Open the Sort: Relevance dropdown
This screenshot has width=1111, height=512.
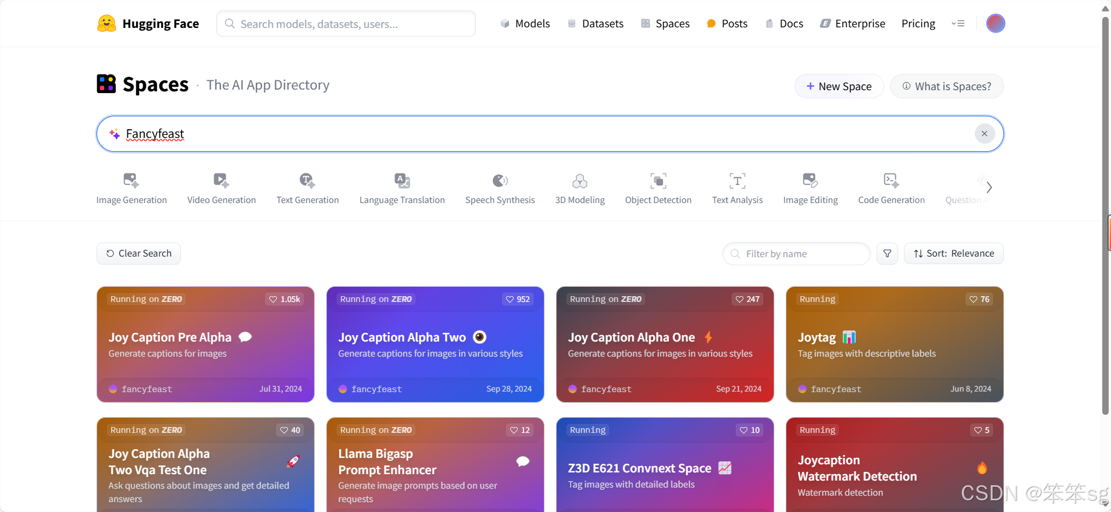click(953, 254)
